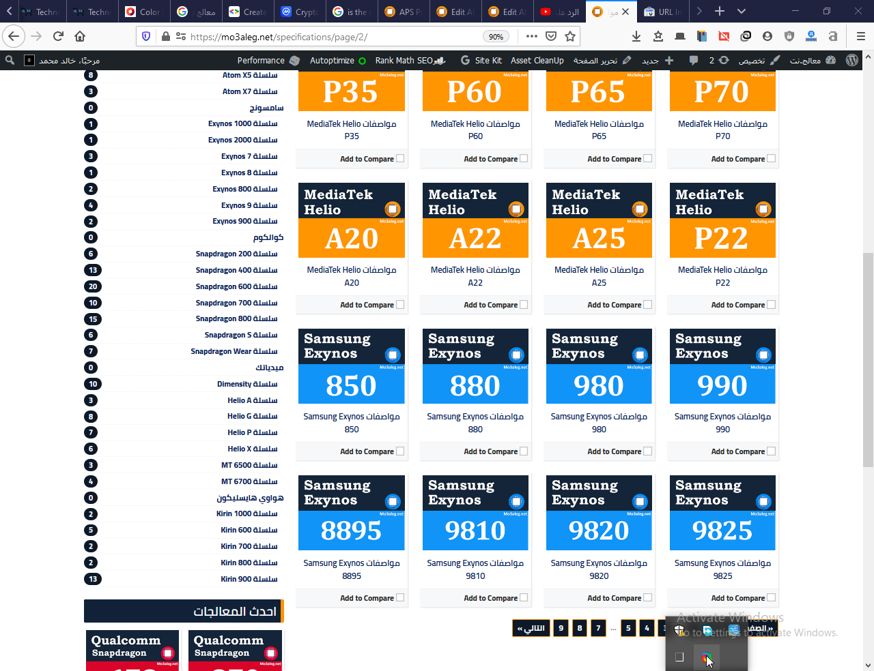The image size is (874, 671).
Task: Click the Windows Security tray icon
Action: (679, 629)
